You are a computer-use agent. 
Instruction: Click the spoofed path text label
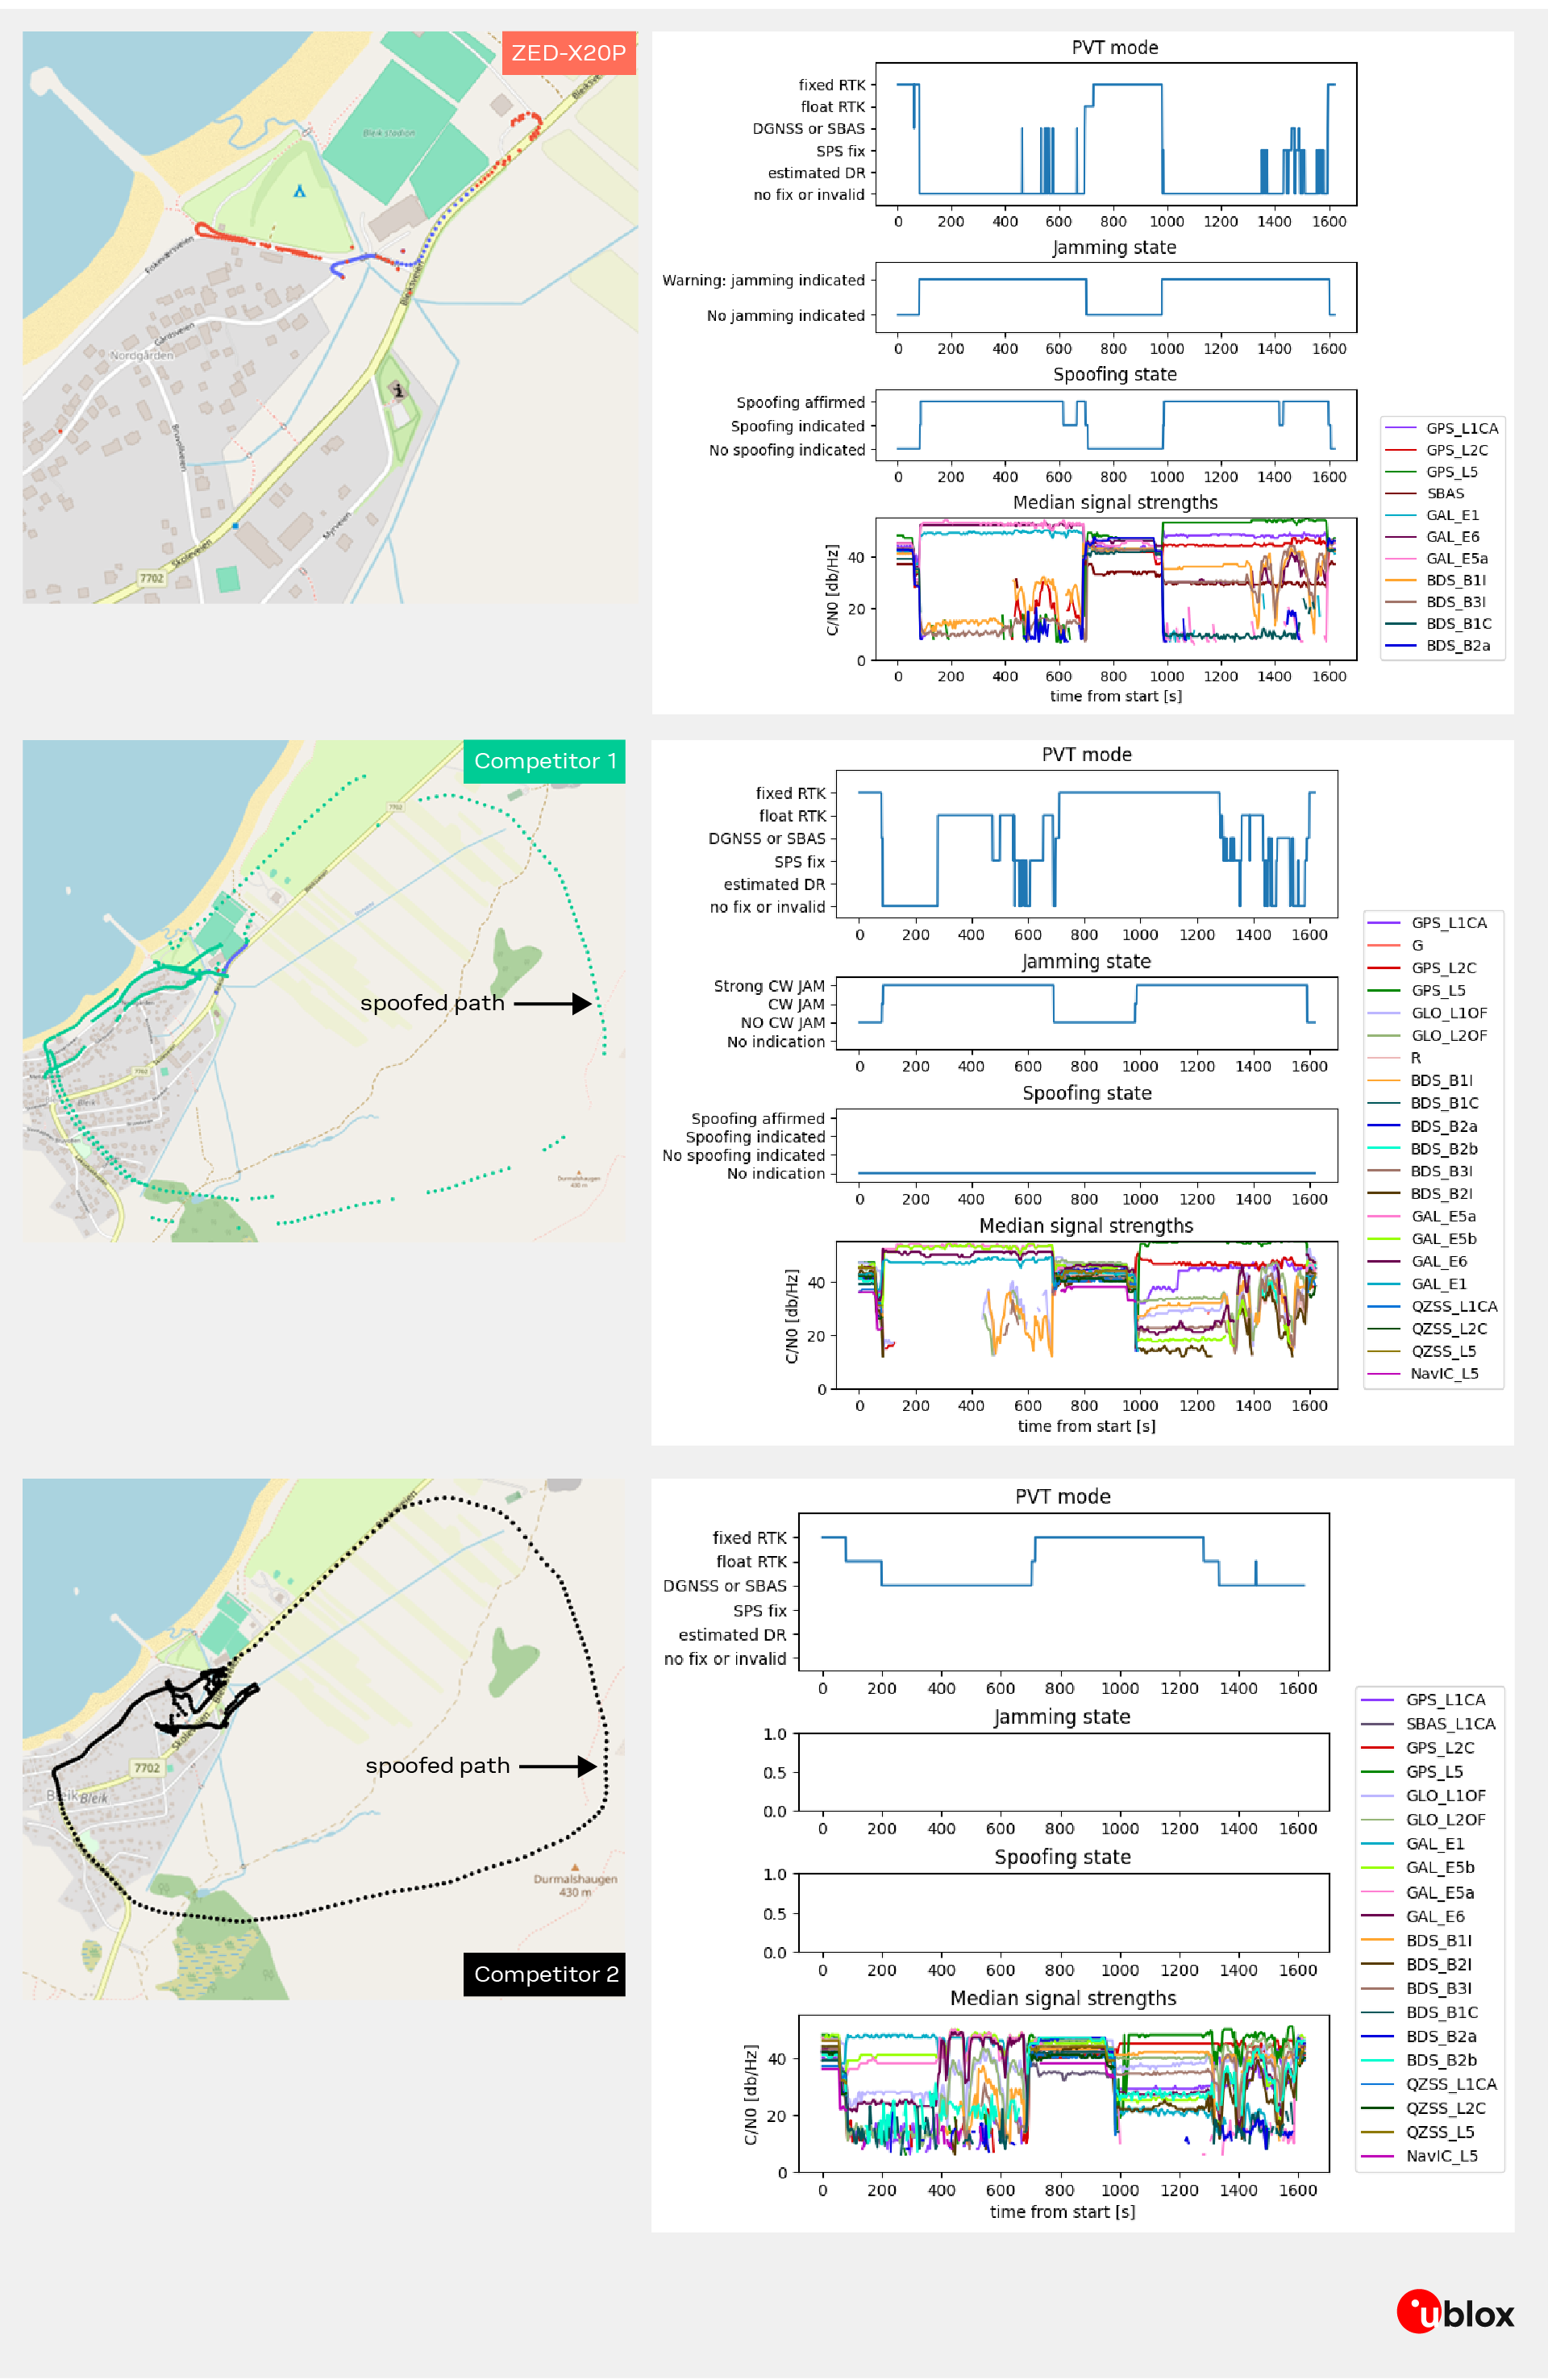tap(431, 1003)
